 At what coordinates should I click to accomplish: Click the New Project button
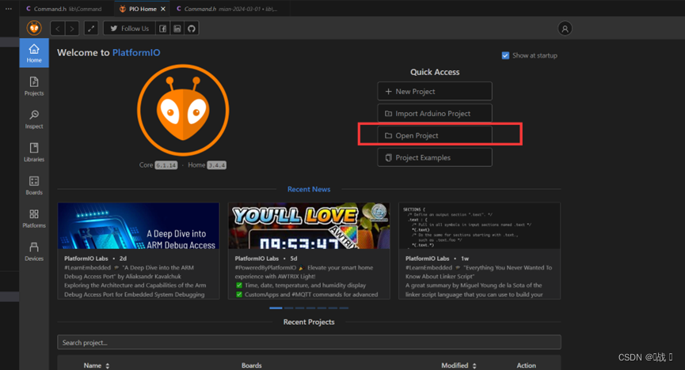pos(435,91)
